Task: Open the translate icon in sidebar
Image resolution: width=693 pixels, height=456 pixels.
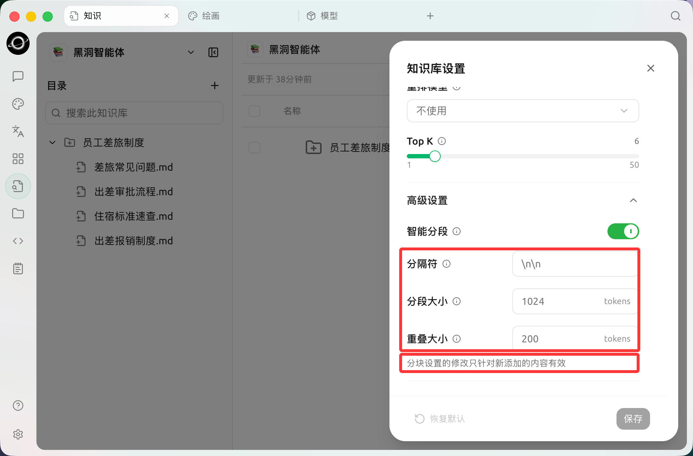Action: [18, 131]
